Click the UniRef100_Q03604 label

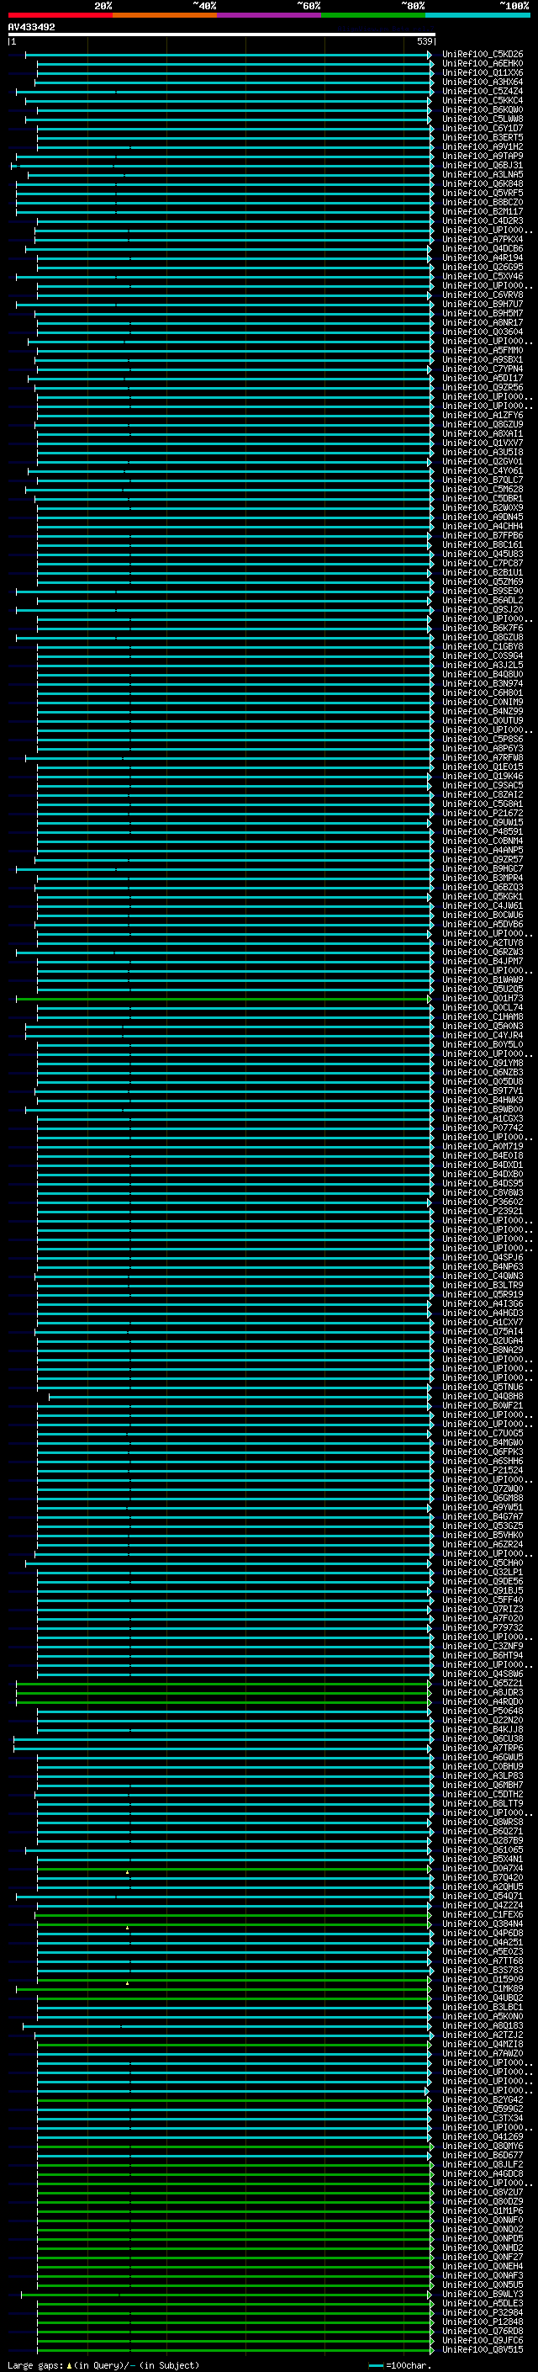pyautogui.click(x=483, y=332)
